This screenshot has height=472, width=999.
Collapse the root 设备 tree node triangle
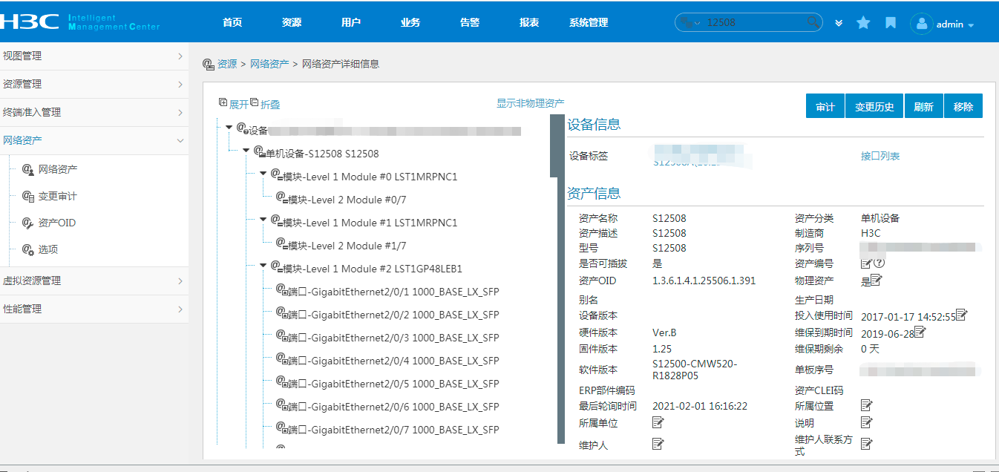pos(229,128)
